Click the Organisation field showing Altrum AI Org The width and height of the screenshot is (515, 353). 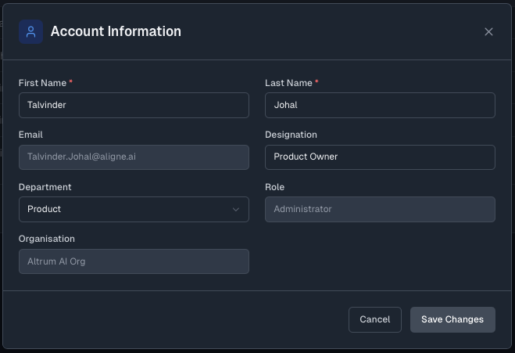tap(134, 261)
